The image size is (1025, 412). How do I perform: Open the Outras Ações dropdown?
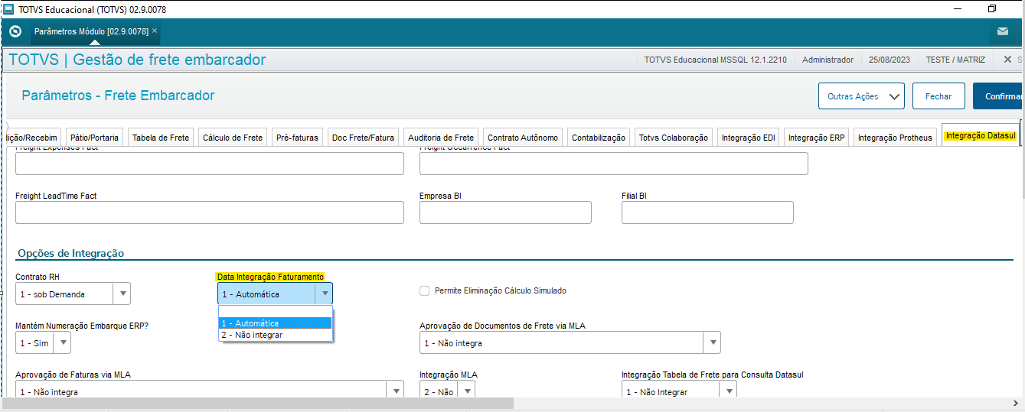[x=861, y=96]
